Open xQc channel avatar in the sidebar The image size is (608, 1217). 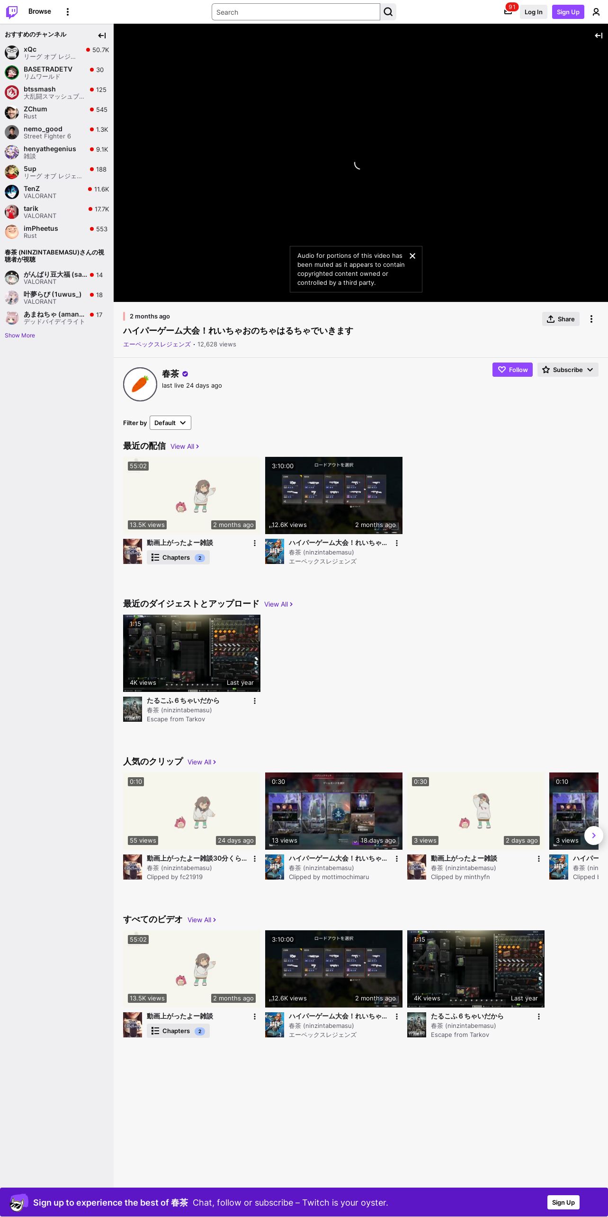point(12,53)
